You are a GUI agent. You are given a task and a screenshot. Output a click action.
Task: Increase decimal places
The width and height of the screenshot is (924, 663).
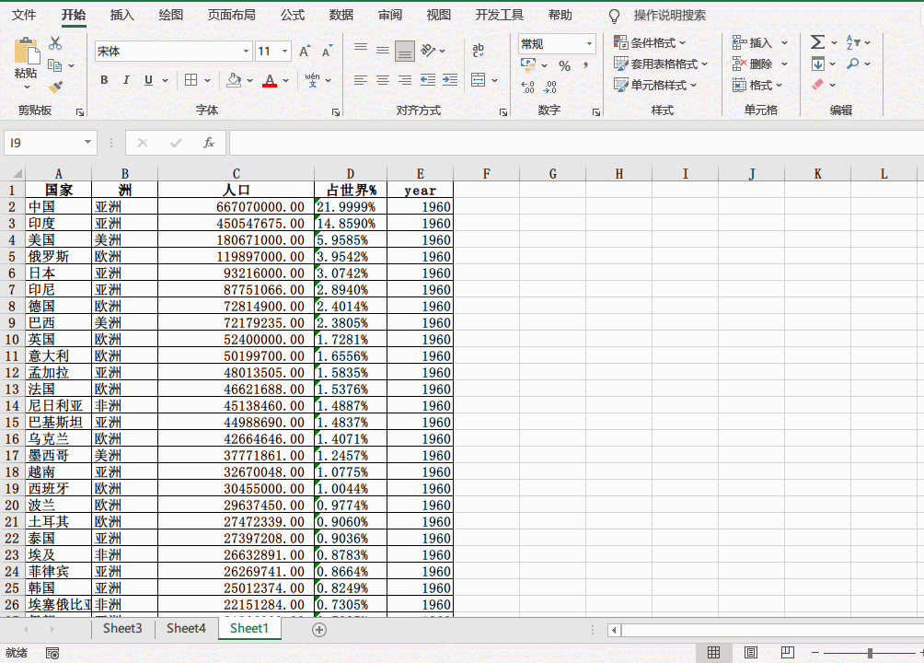pyautogui.click(x=528, y=87)
